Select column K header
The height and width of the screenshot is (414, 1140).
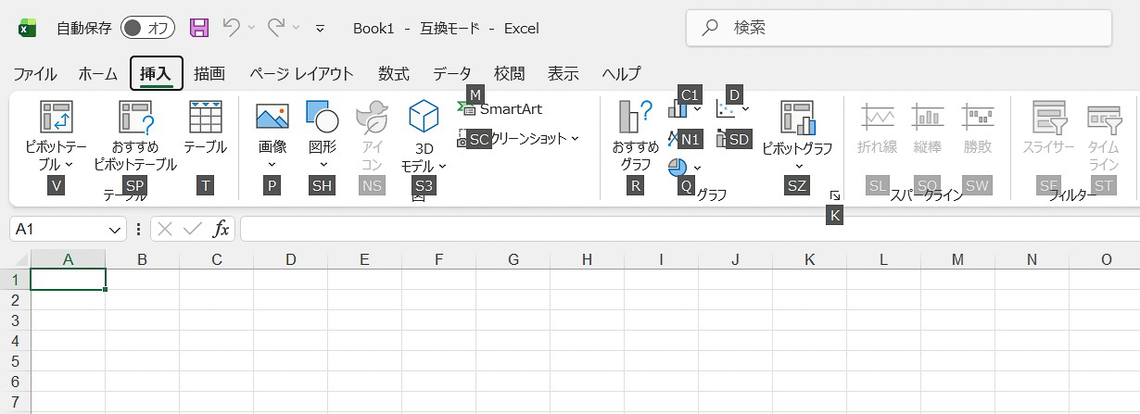(x=809, y=259)
